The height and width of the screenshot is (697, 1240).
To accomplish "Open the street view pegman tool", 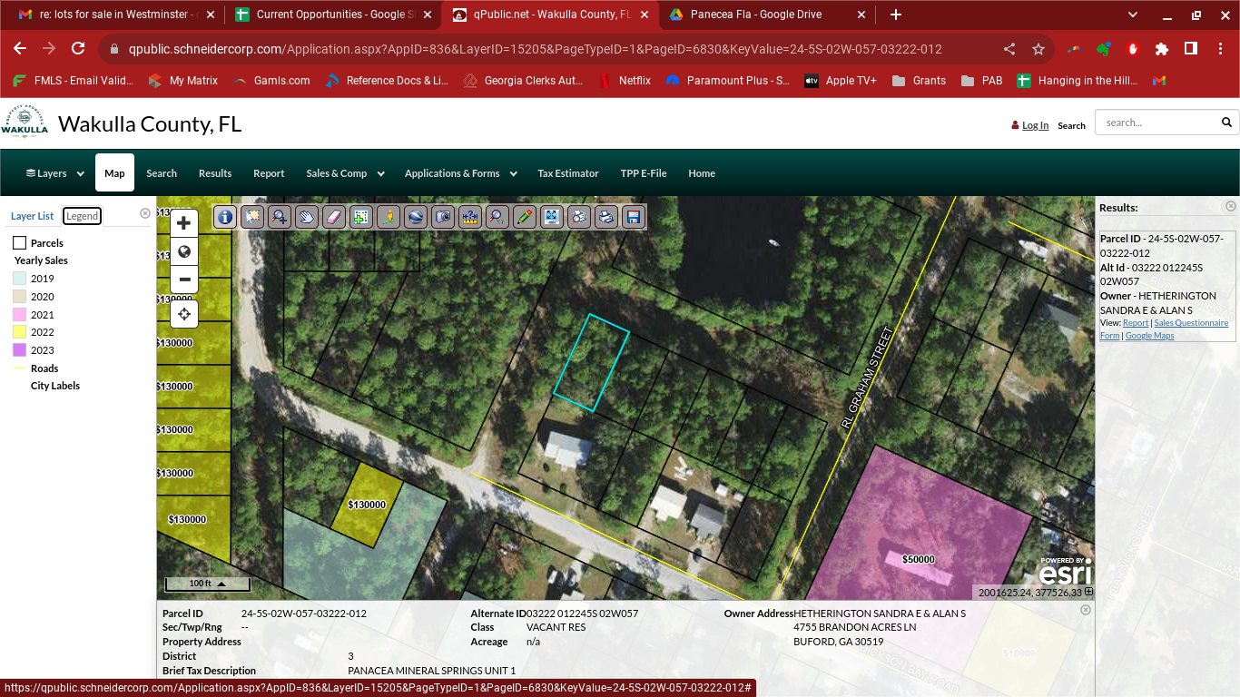I will pos(389,217).
